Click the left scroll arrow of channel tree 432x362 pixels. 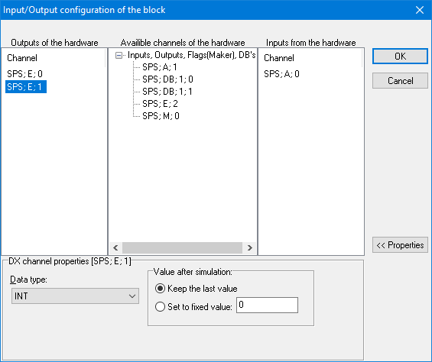[115, 247]
